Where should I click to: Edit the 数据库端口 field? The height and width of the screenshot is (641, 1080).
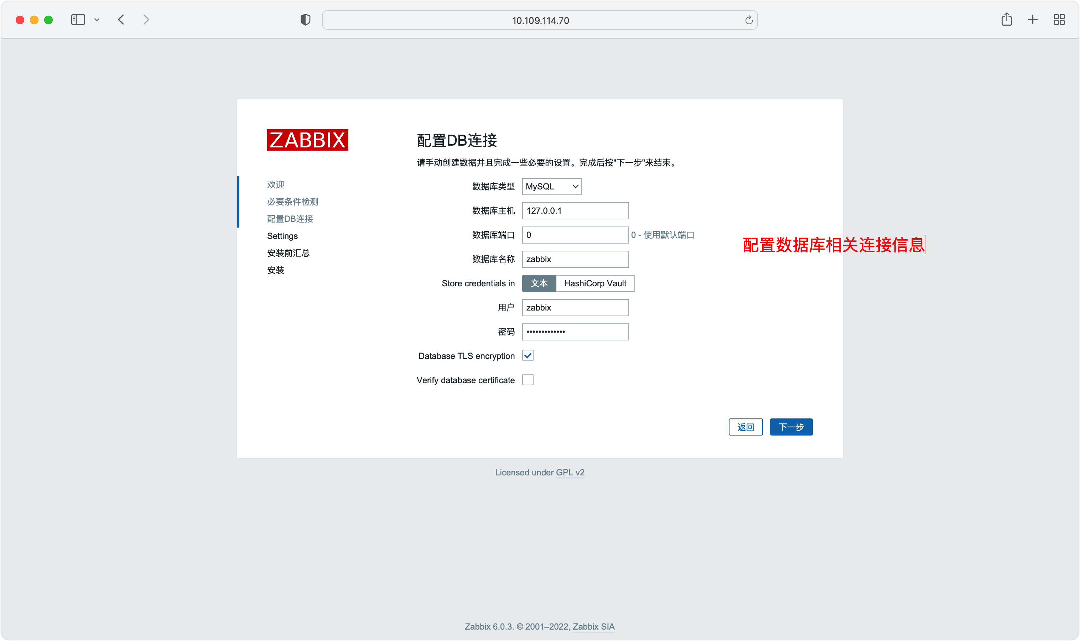click(575, 235)
